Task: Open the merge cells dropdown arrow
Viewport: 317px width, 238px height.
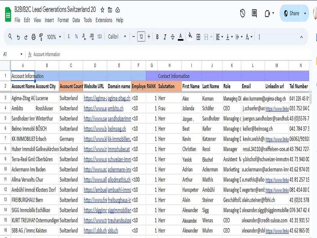Action: (x=211, y=37)
